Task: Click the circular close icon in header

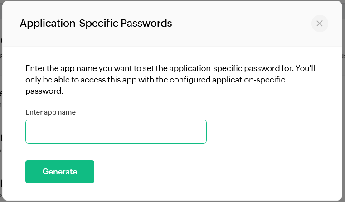Action: (320, 24)
